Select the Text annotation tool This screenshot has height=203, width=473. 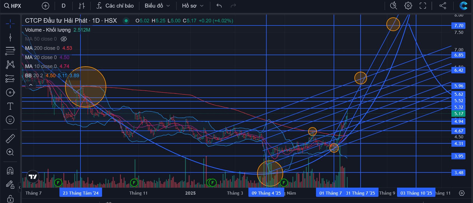tap(10, 106)
